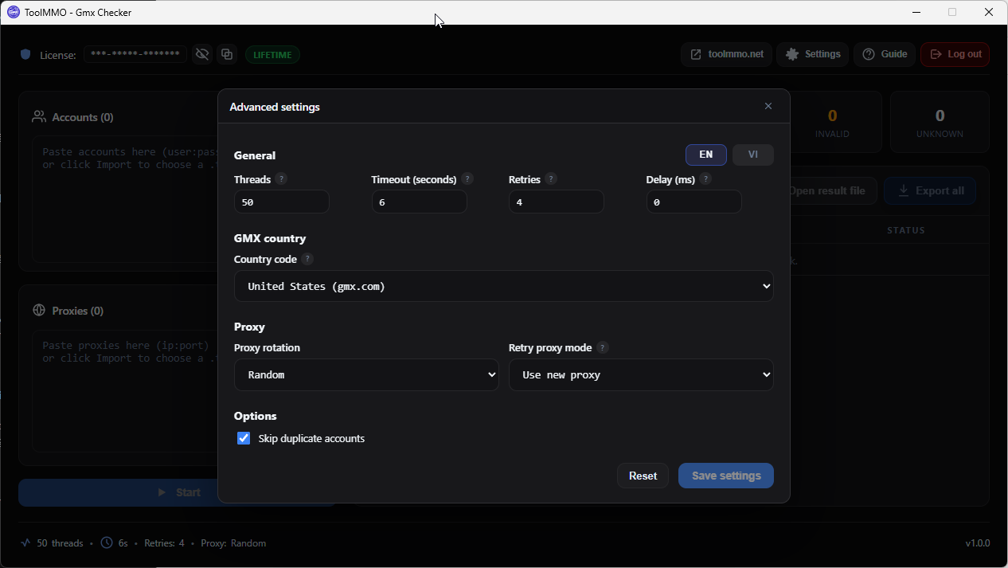Image resolution: width=1008 pixels, height=568 pixels.
Task: Switch language to EN
Action: point(705,155)
